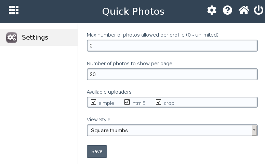Open the apps grid menu icon
Image resolution: width=265 pixels, height=164 pixels.
(14, 10)
